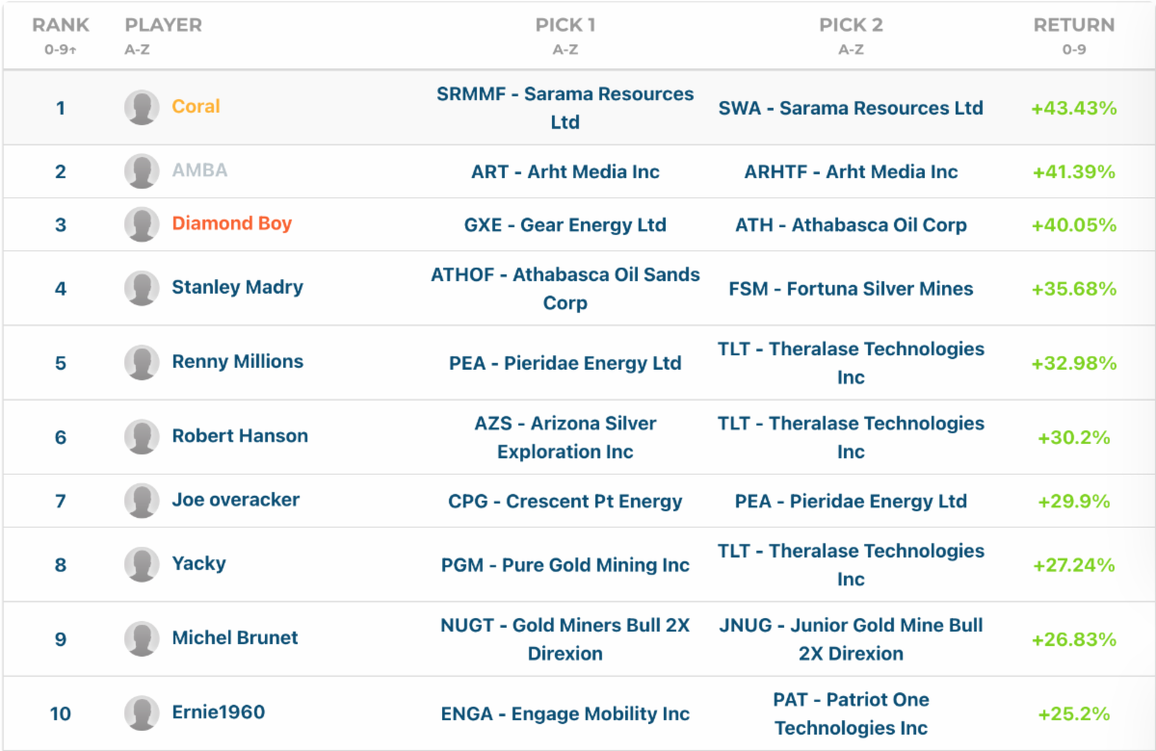Screen dimensions: 1156x751
Task: Click Robert Hanson's profile avatar
Action: 142,436
